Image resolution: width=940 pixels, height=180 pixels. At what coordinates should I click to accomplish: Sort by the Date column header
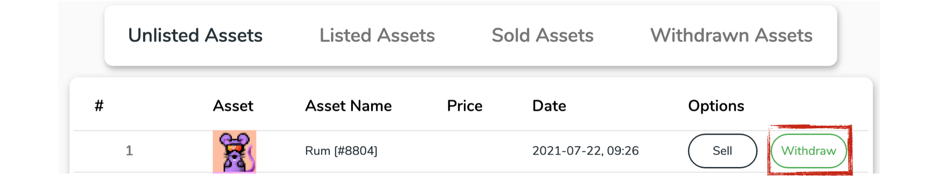(549, 106)
